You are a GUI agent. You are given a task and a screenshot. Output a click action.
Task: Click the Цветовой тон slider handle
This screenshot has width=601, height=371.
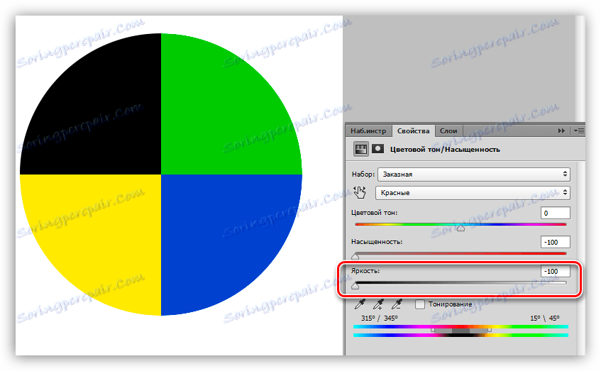pyautogui.click(x=461, y=228)
